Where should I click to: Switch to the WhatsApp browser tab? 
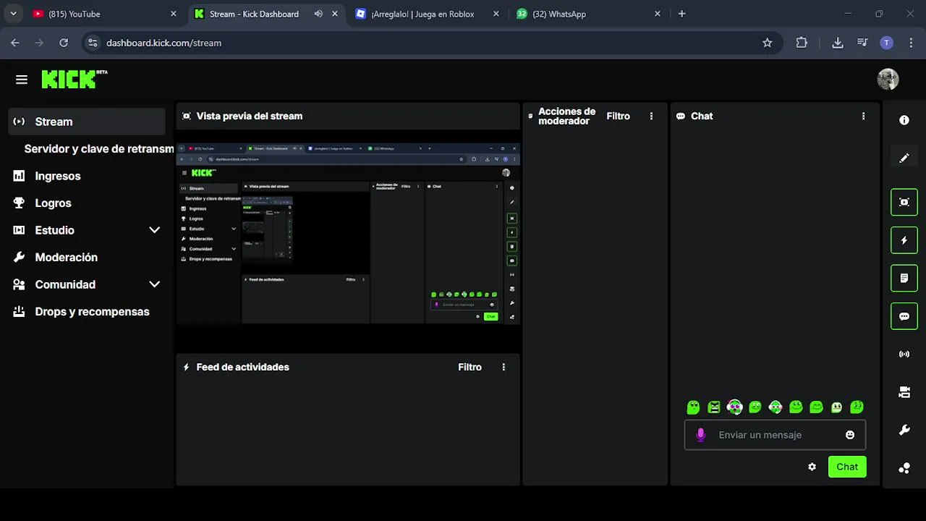[588, 14]
